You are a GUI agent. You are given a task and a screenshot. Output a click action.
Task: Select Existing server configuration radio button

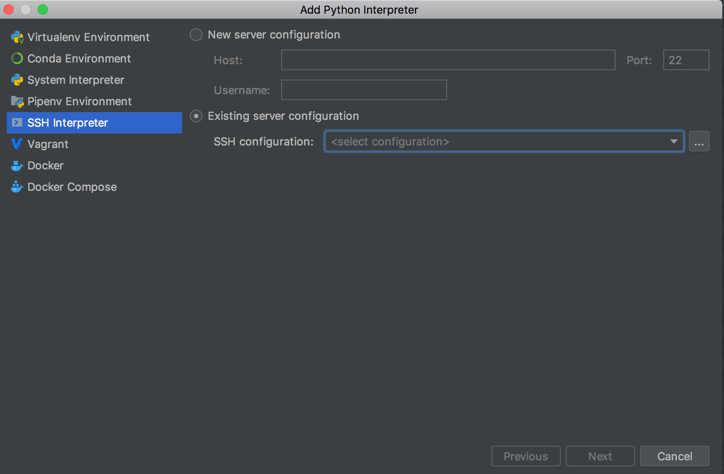(196, 116)
